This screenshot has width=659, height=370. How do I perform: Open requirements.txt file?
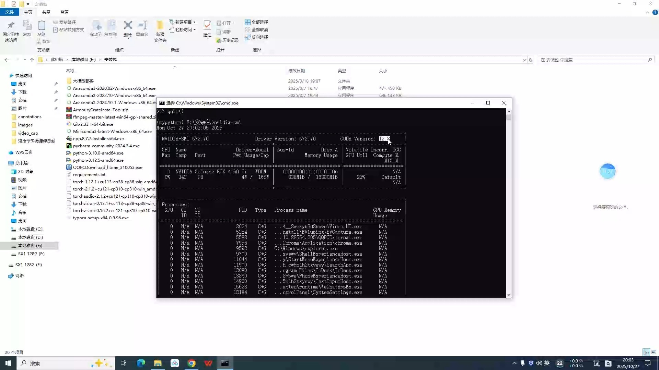pyautogui.click(x=89, y=174)
